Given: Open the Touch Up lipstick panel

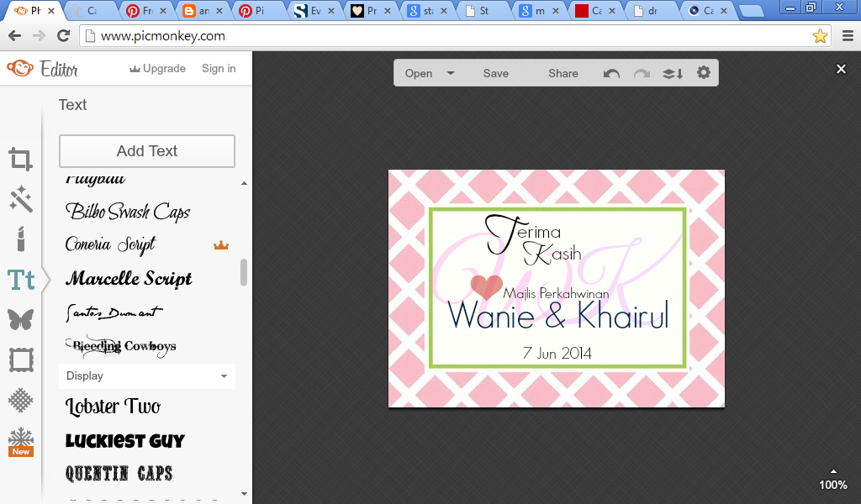Looking at the screenshot, I should (21, 239).
